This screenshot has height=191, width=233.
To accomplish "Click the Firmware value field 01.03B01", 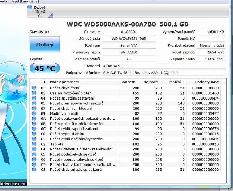I will point(129,32).
